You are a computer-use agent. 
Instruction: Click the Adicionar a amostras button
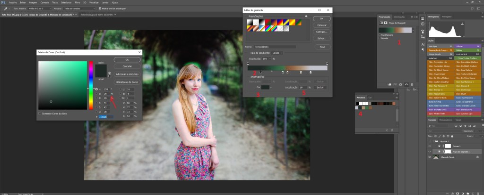127,74
